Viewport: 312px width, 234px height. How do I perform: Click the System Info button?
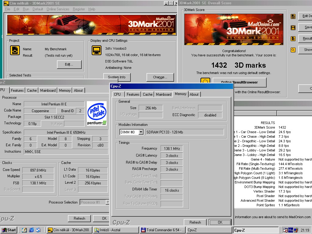[x=117, y=77]
